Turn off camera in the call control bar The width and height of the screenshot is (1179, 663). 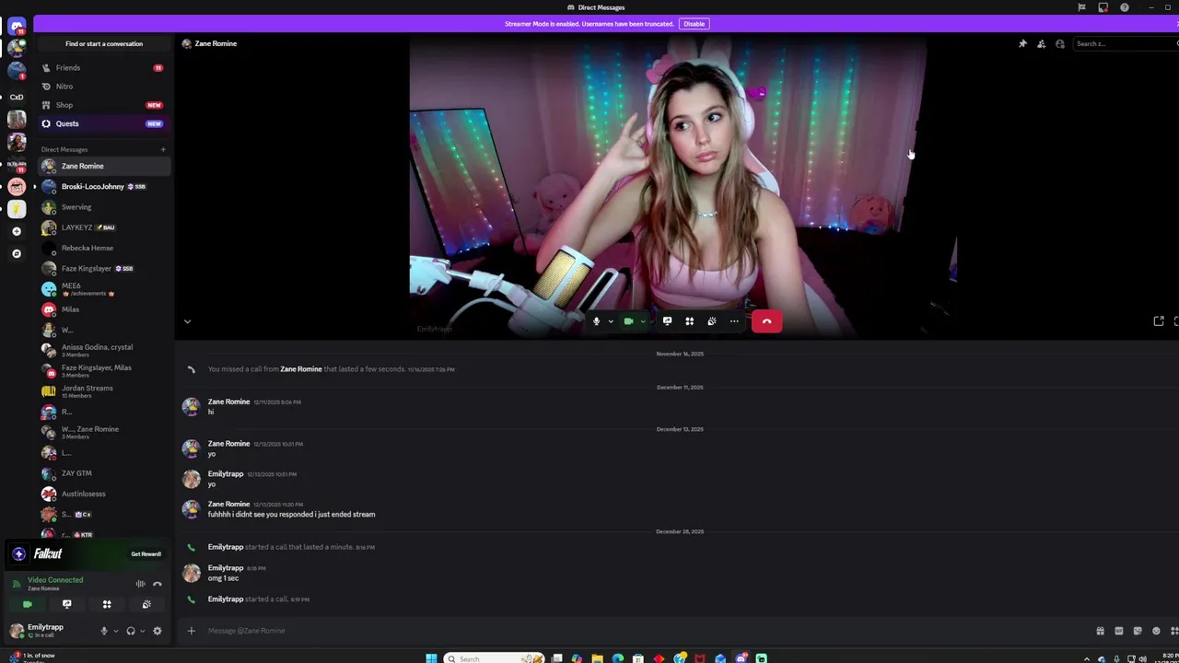(628, 321)
